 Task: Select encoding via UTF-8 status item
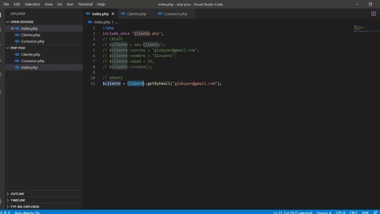click(340, 212)
